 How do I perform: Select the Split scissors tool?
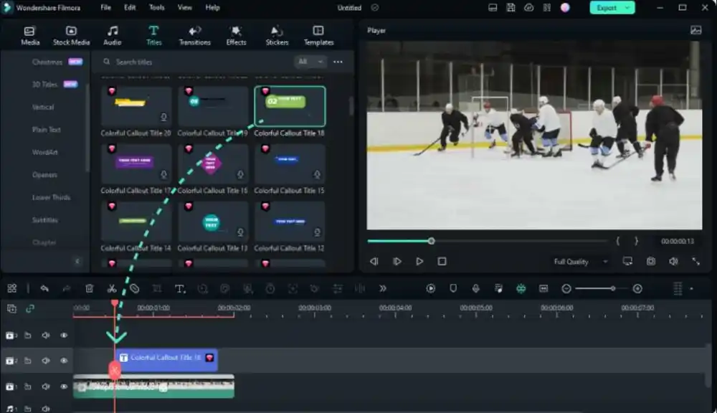click(x=111, y=288)
